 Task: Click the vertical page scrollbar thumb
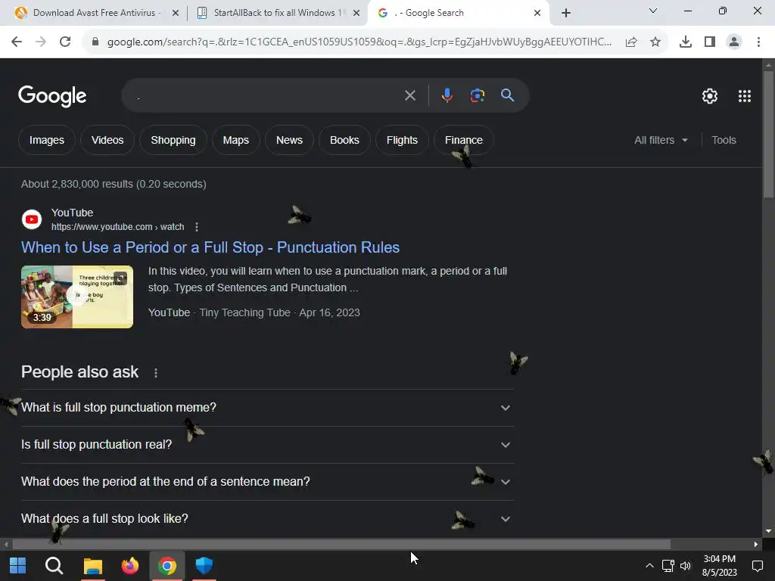pos(768,135)
